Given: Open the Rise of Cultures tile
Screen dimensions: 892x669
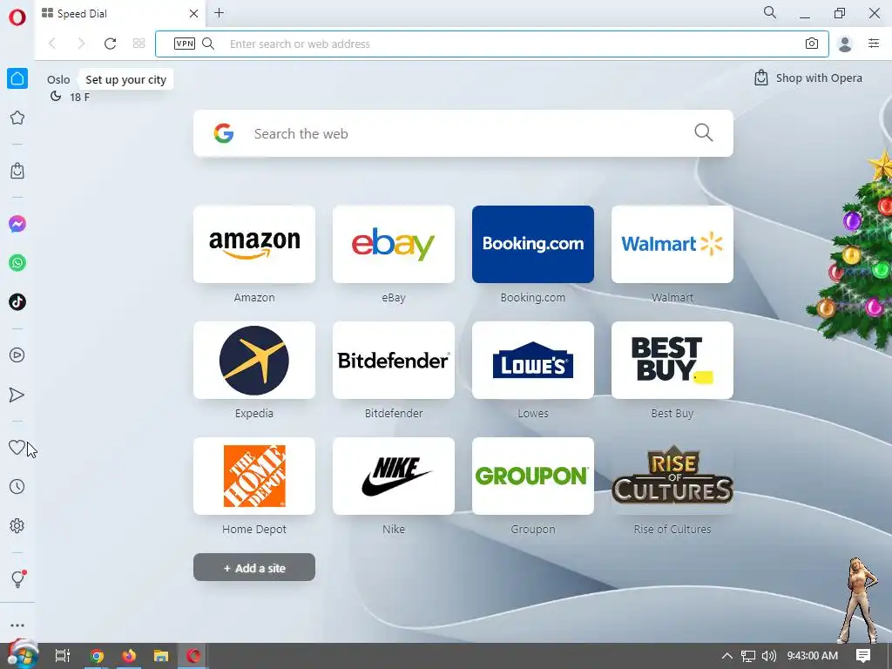Looking at the screenshot, I should [x=672, y=476].
